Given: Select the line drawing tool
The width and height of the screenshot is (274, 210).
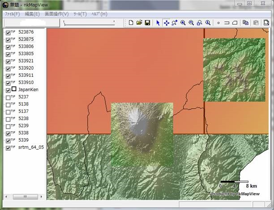Looking at the screenshot, I should tap(227, 23).
